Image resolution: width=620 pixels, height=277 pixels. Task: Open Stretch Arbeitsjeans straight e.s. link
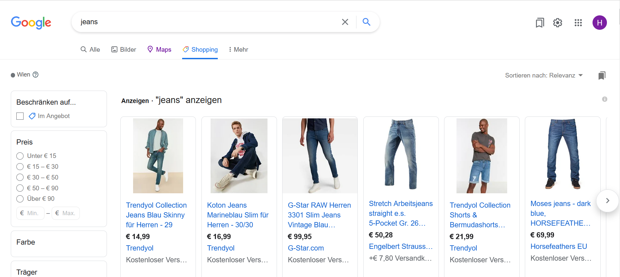401,214
